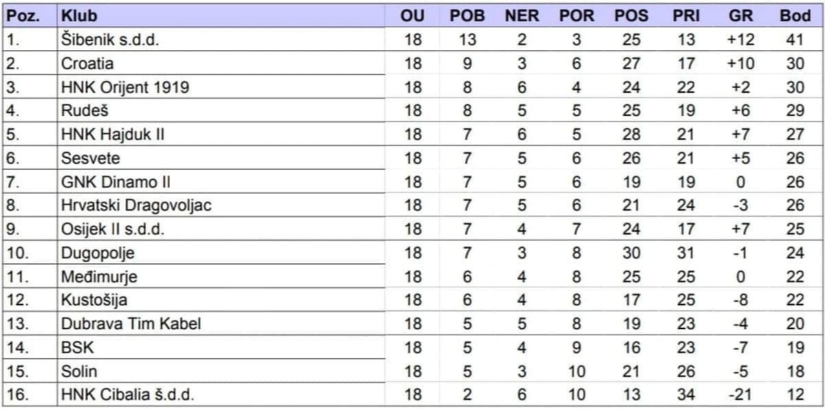Click the Klub column header
The height and width of the screenshot is (411, 825).
[x=79, y=16]
